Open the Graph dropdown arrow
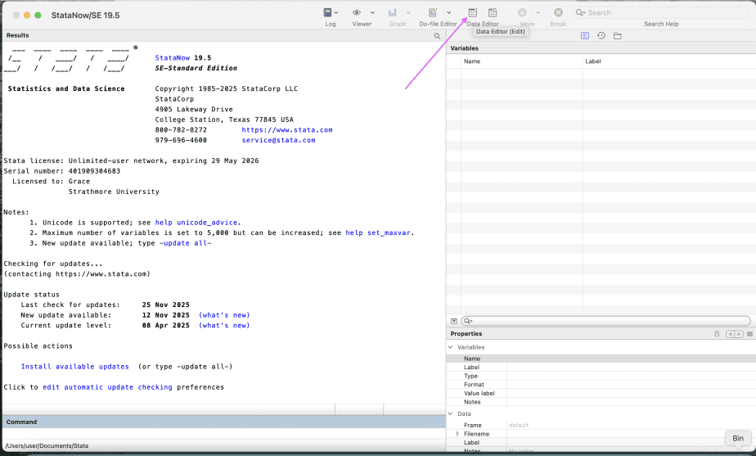 408,12
